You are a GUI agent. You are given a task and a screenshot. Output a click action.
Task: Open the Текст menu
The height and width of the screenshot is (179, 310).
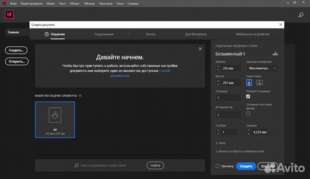pos(62,3)
